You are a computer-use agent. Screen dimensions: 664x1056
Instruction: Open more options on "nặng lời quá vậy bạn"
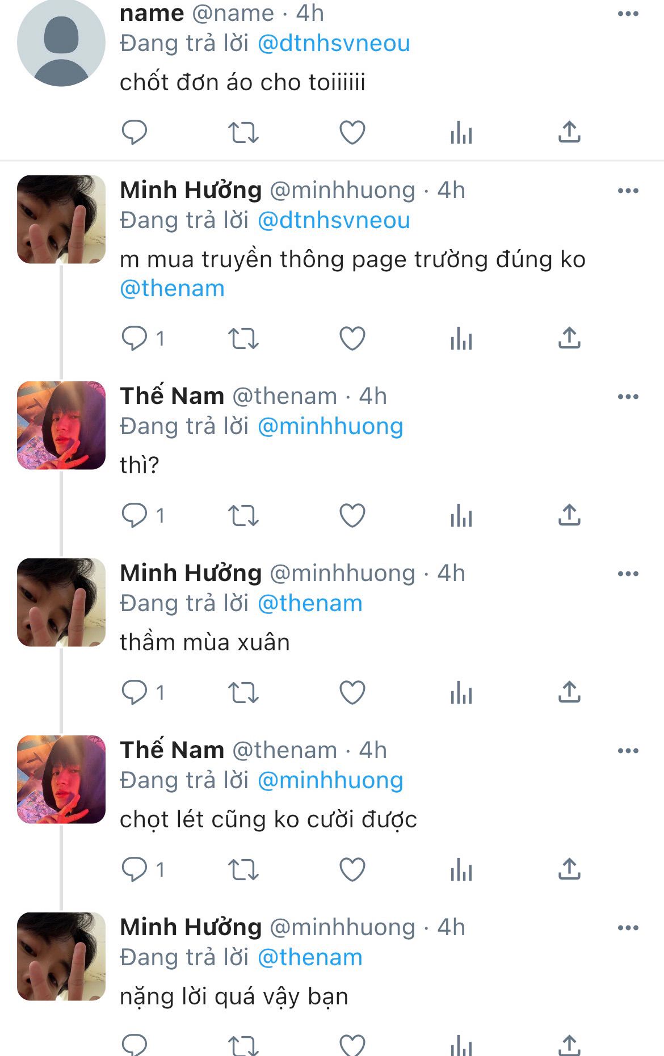pyautogui.click(x=628, y=928)
